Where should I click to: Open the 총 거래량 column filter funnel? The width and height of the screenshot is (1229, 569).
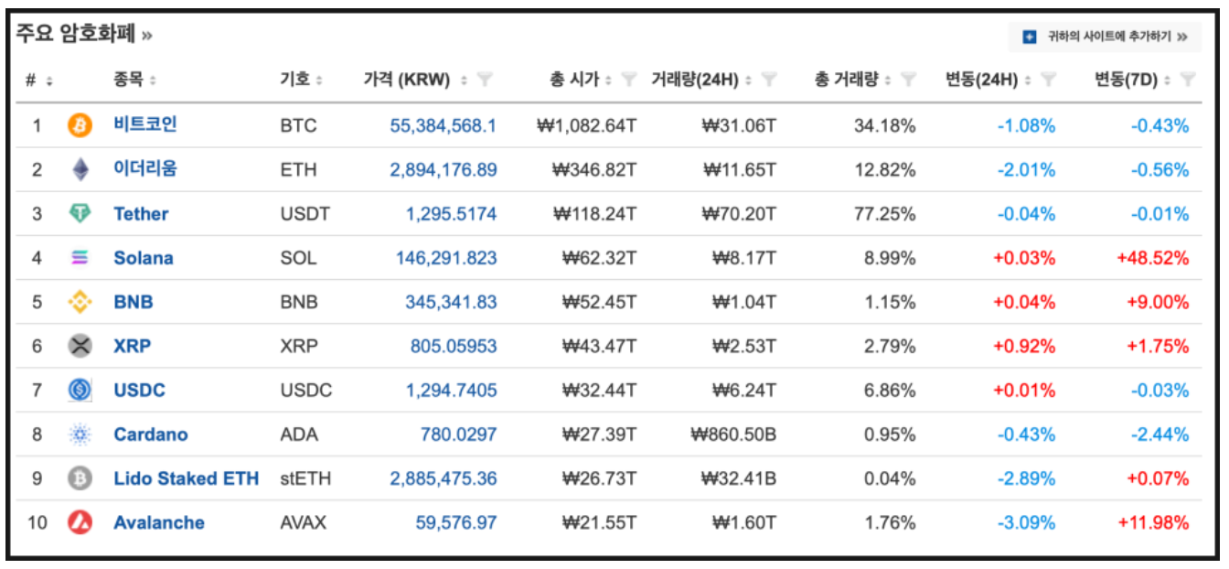908,81
